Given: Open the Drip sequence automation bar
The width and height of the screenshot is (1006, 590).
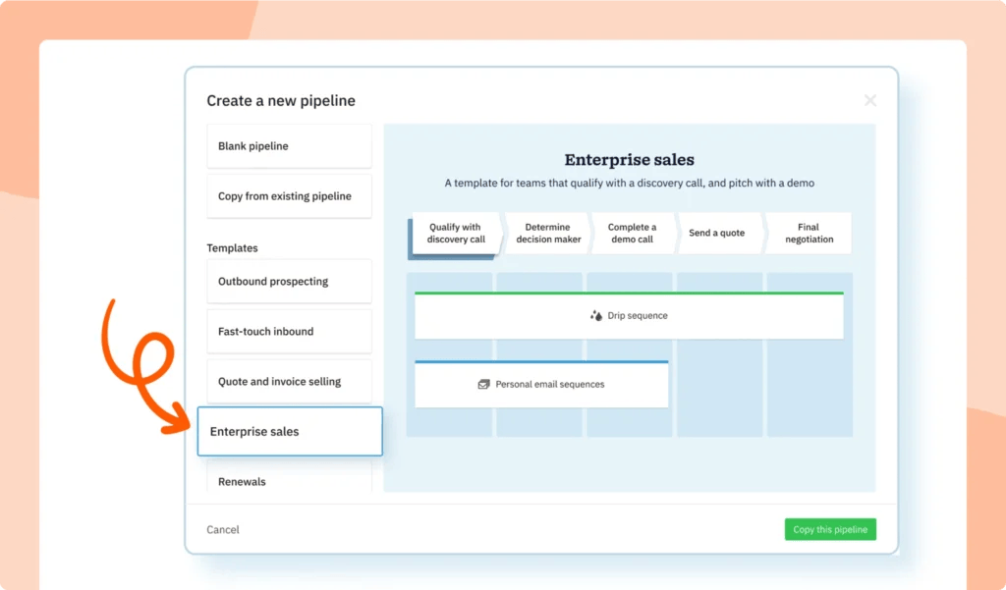Looking at the screenshot, I should point(630,315).
